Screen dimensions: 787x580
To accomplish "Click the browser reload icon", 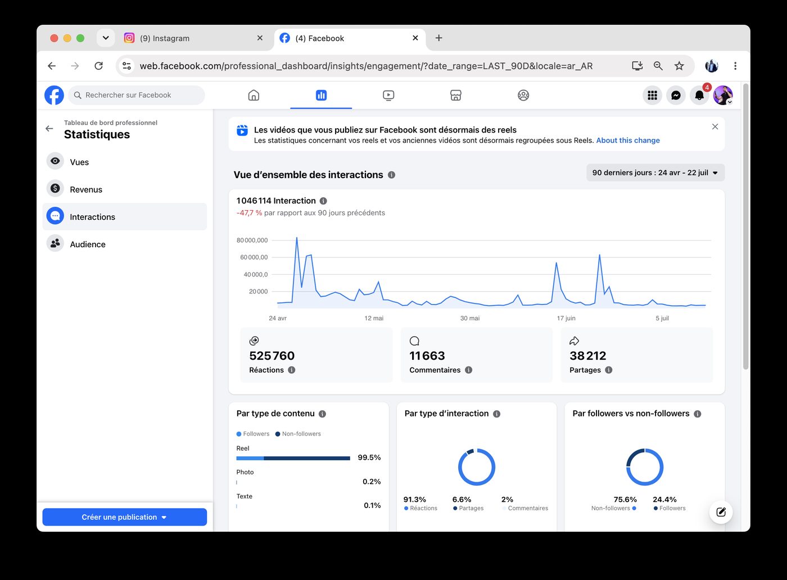I will click(98, 66).
